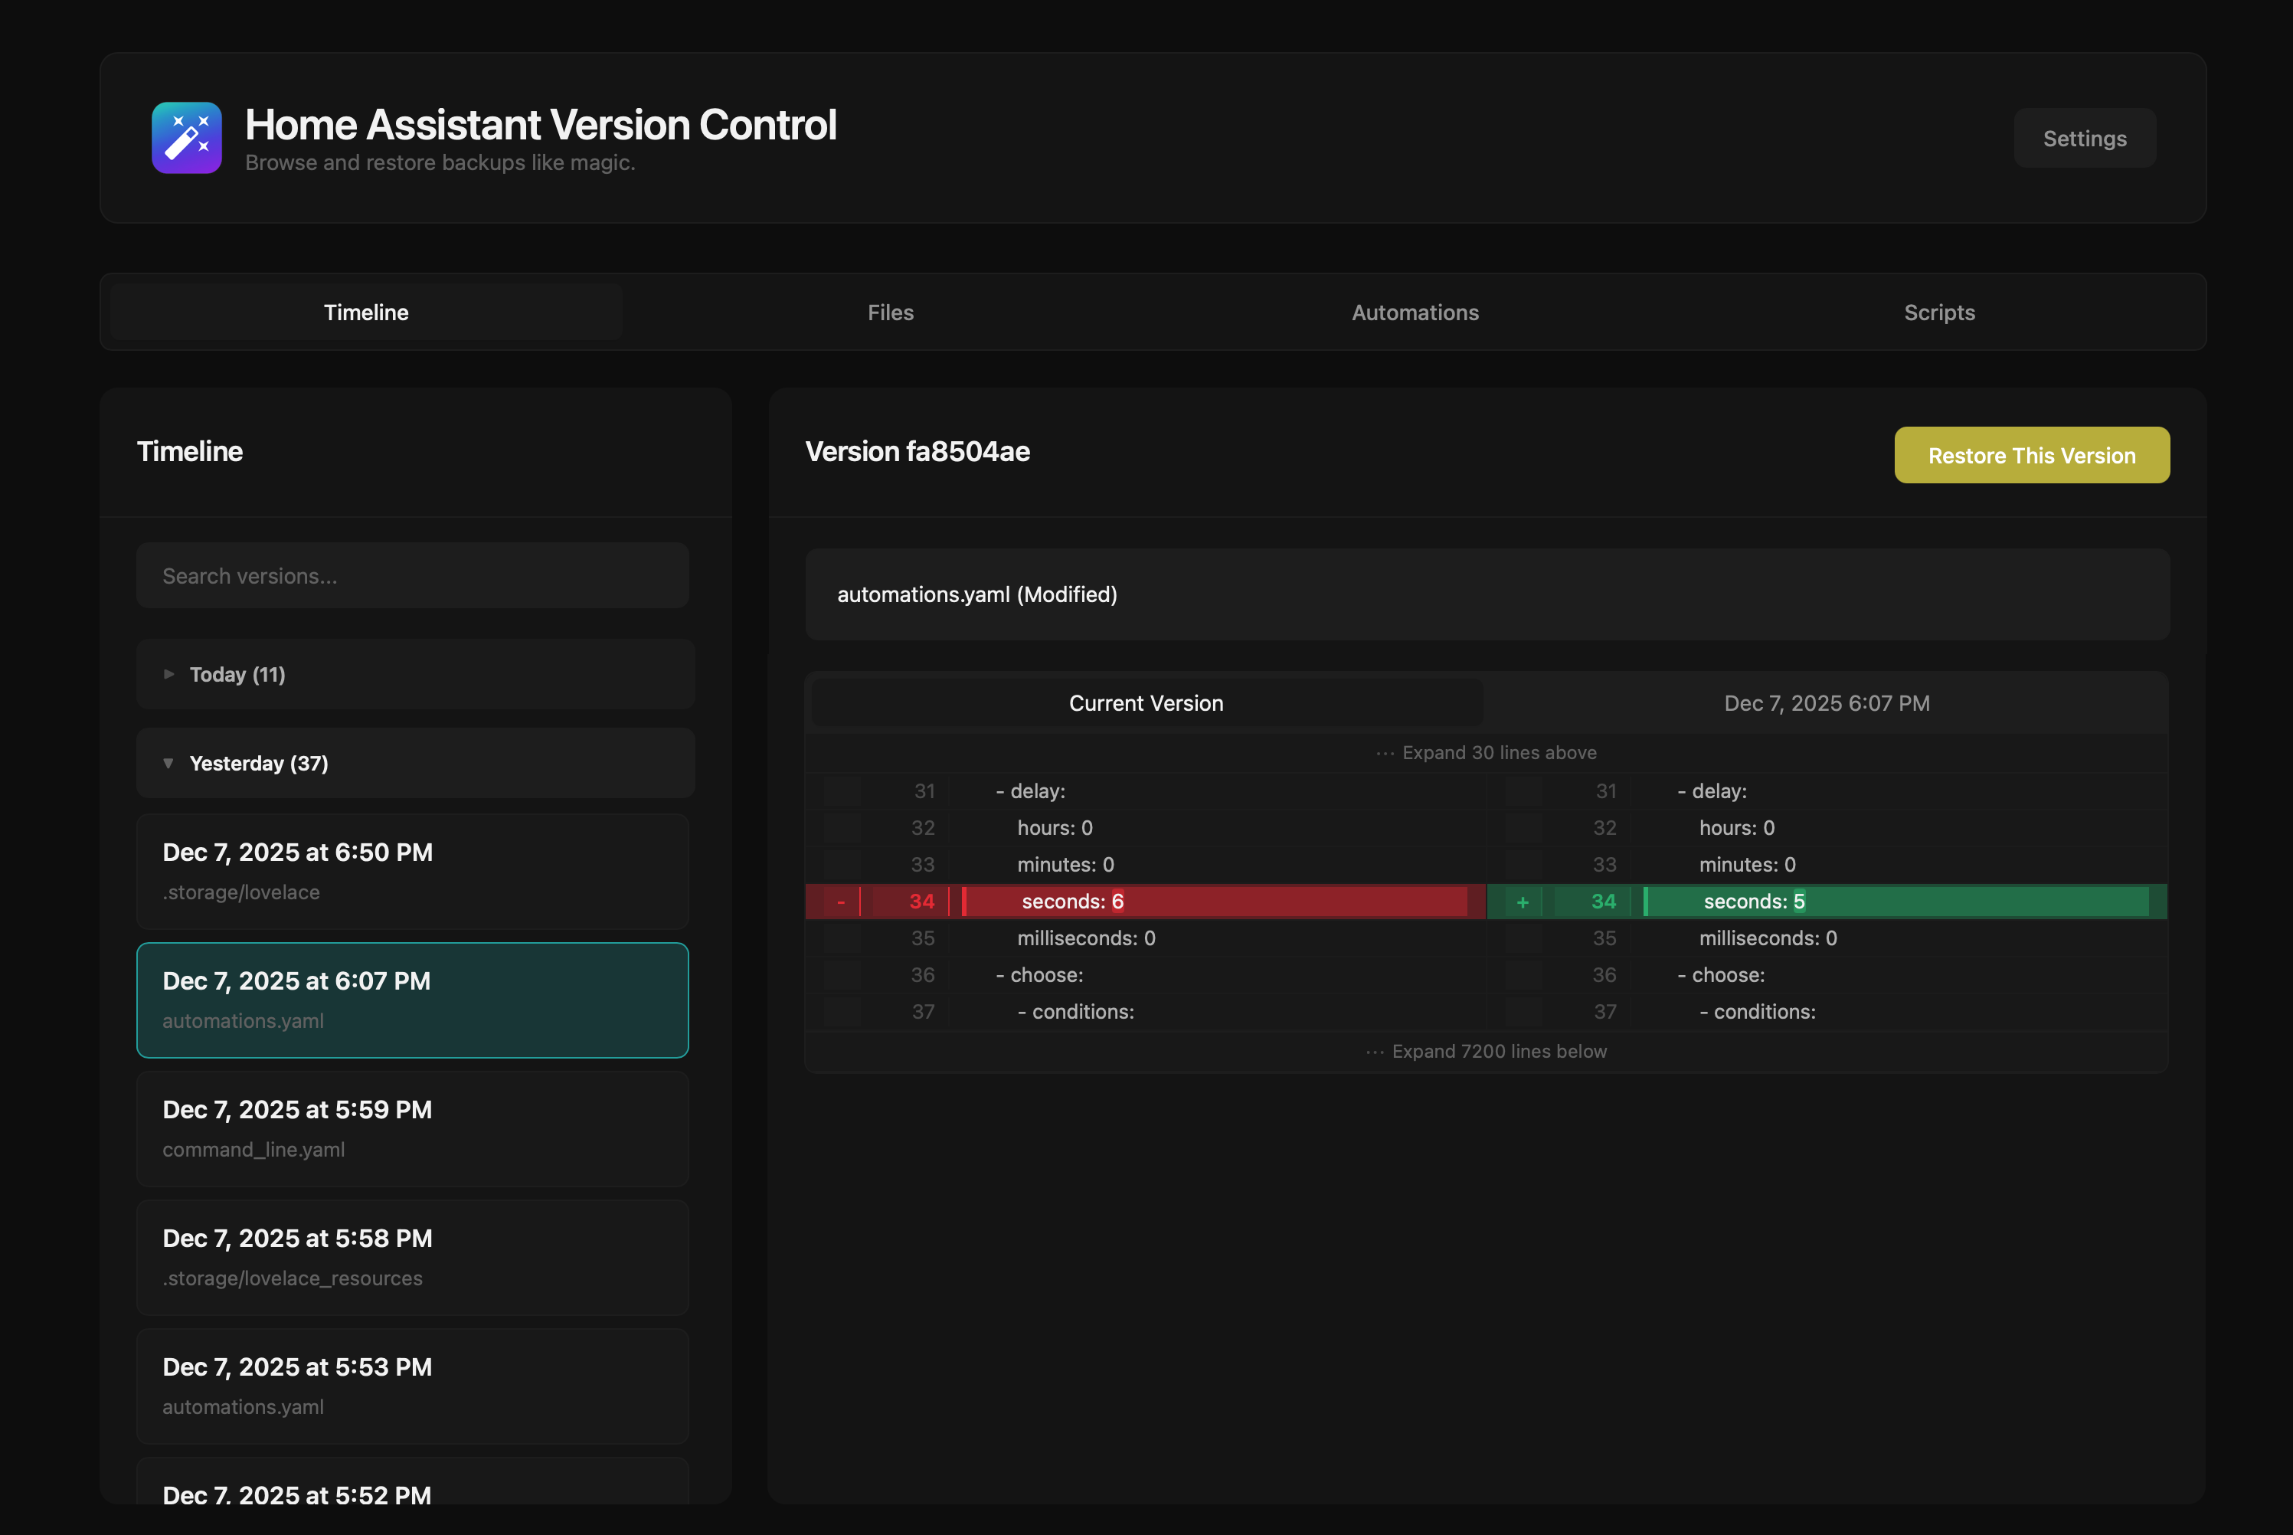This screenshot has width=2293, height=1535.
Task: Open the 5:53 PM automations.yaml backup
Action: [x=412, y=1385]
